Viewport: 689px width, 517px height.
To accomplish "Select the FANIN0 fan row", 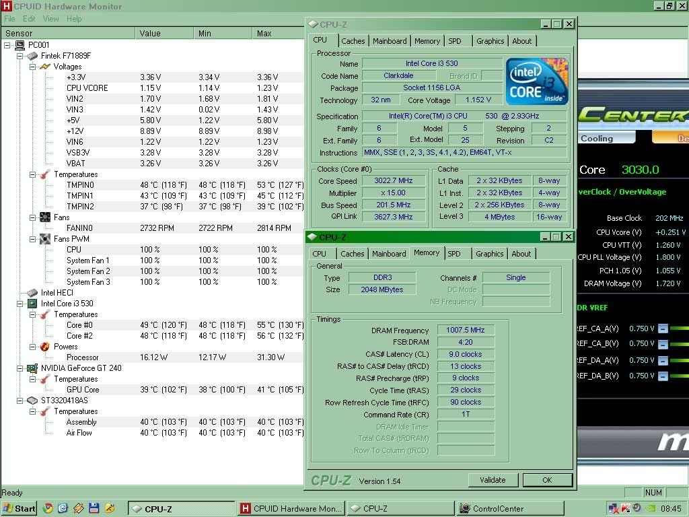I will coord(184,228).
